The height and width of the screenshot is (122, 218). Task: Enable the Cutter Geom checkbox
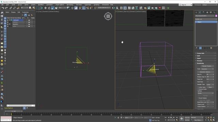click(198, 87)
